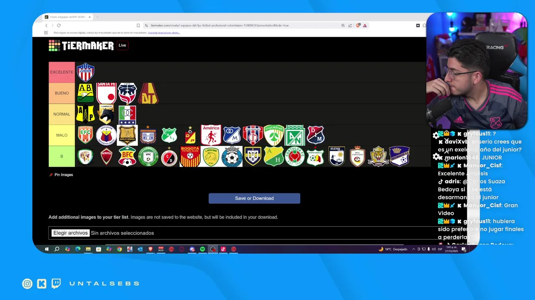The height and width of the screenshot is (300, 535).
Task: Click the MALO tier label
Action: (62, 135)
